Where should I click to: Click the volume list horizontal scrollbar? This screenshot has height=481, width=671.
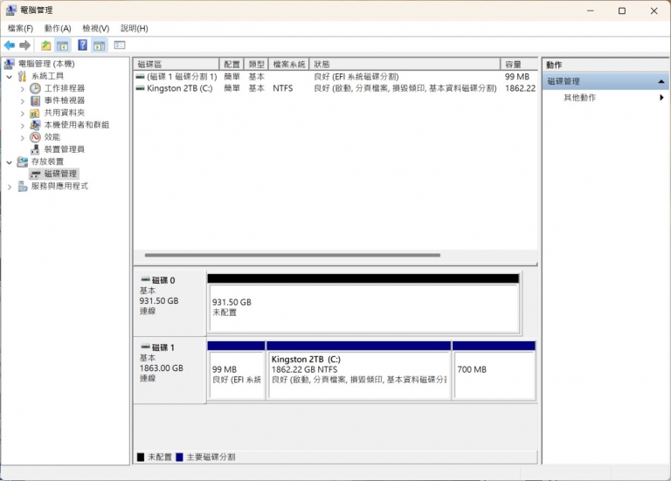pyautogui.click(x=293, y=255)
